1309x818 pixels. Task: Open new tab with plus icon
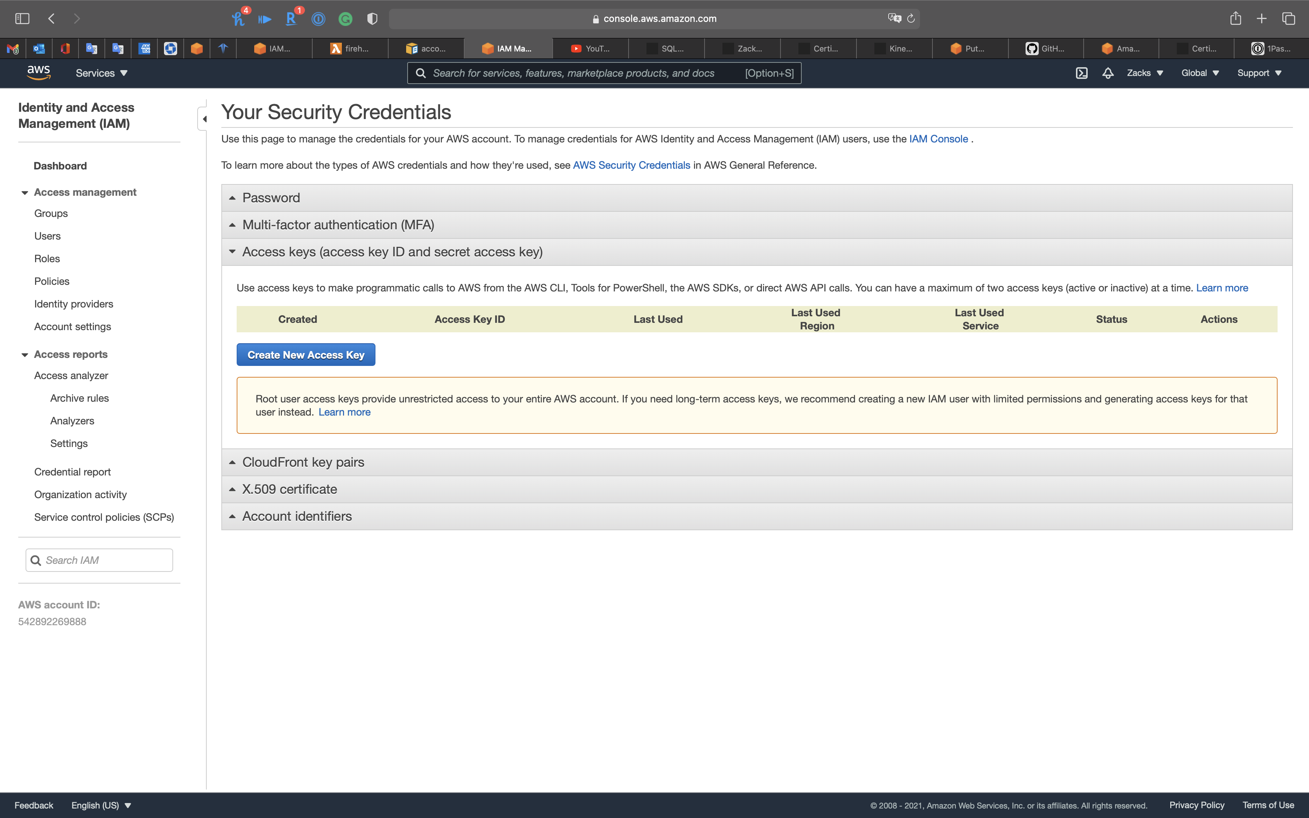click(1262, 18)
